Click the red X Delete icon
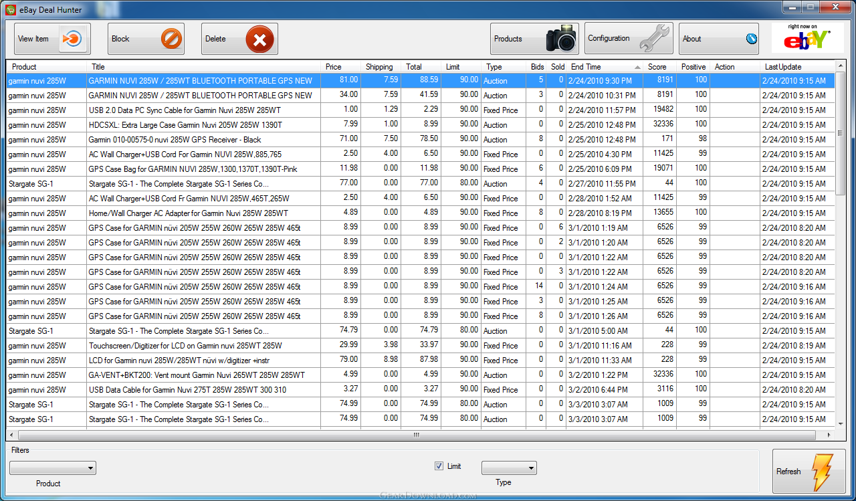Viewport: 856px width, 501px height. tap(259, 39)
